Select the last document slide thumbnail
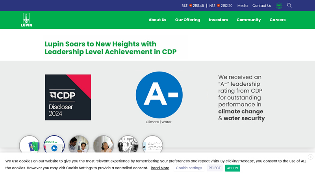 coord(152,145)
